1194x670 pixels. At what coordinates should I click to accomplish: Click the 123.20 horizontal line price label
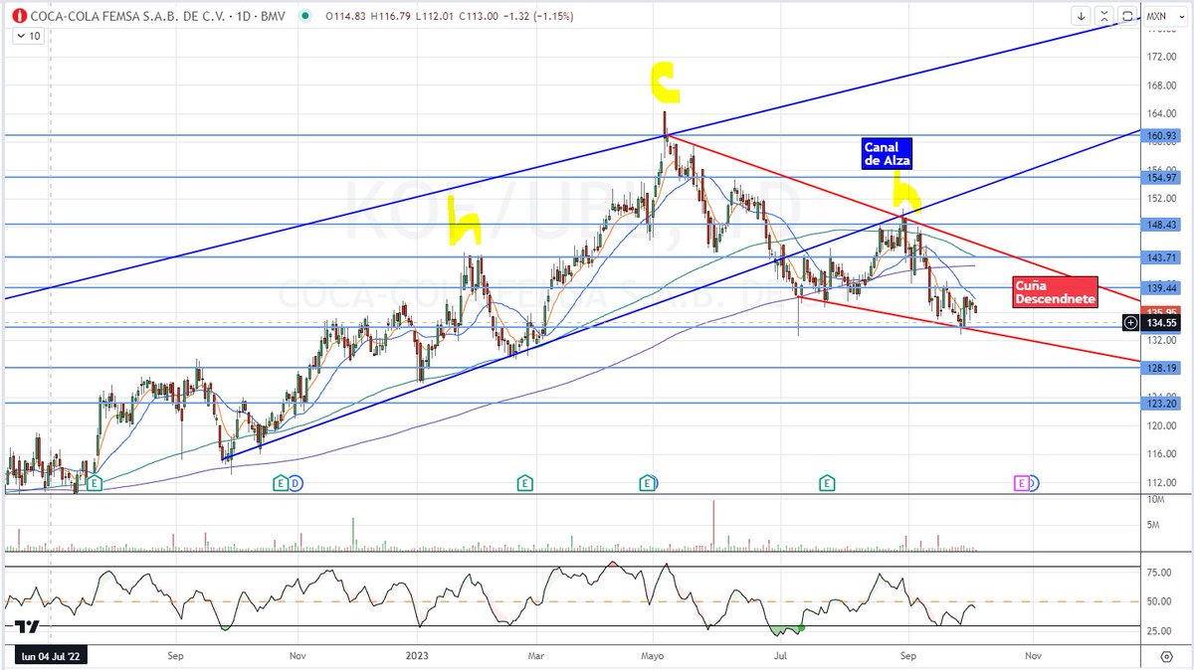[1162, 403]
